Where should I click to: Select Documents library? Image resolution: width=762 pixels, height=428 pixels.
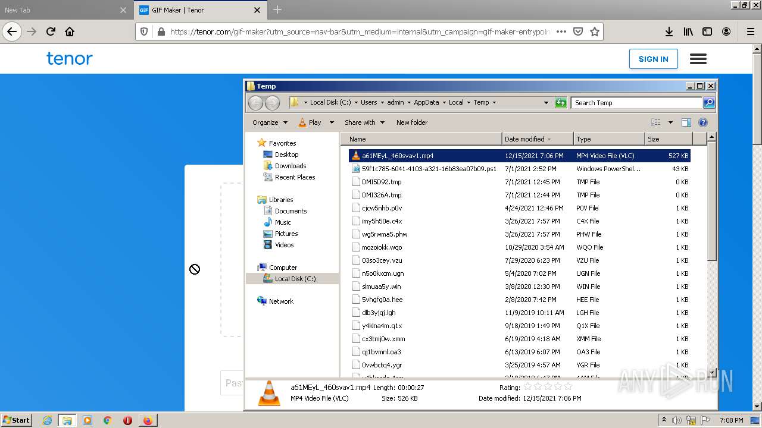(291, 211)
